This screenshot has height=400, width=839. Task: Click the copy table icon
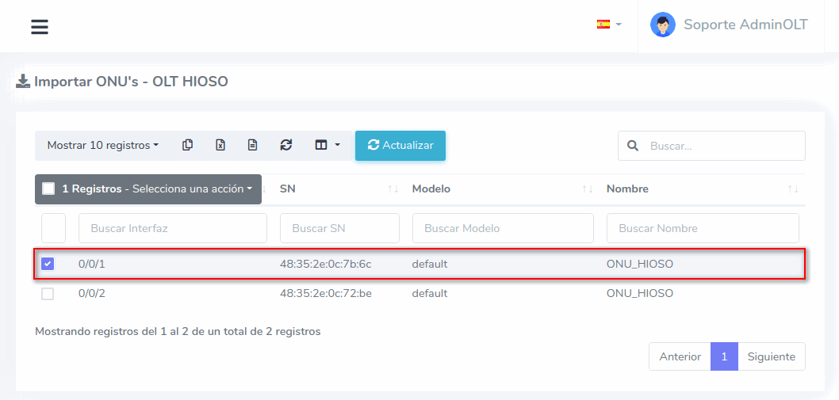[188, 145]
